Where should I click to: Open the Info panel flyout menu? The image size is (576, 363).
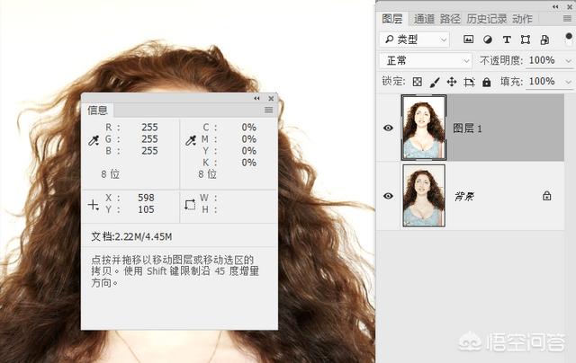(x=268, y=110)
